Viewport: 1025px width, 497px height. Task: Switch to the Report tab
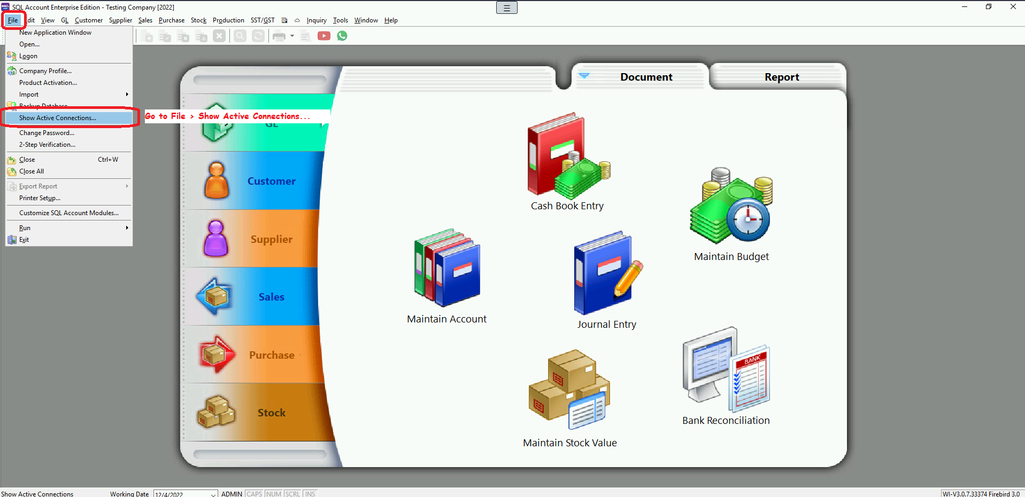[x=781, y=77]
